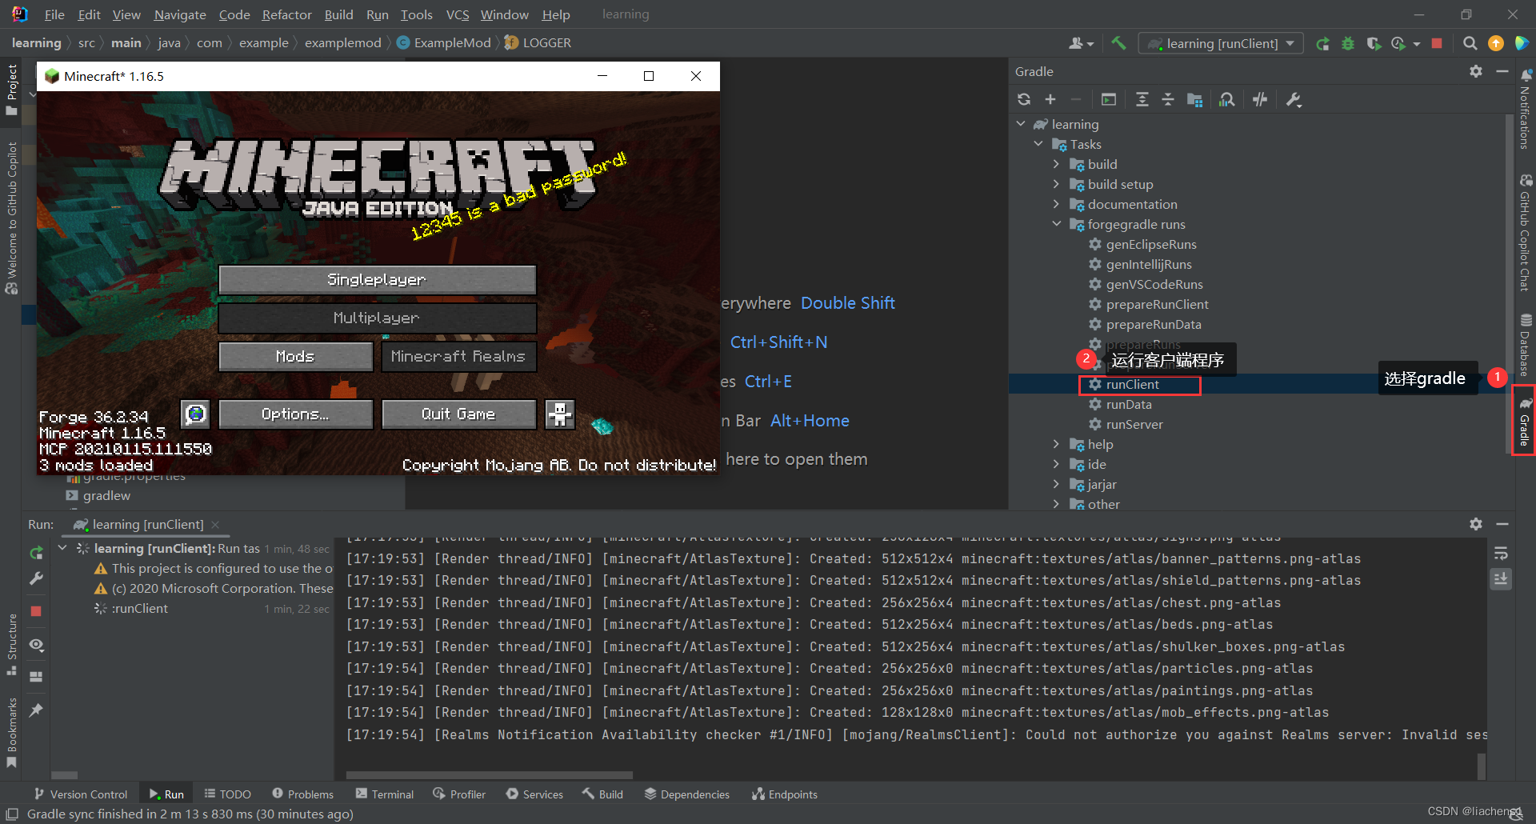The height and width of the screenshot is (824, 1536).
Task: Open run configuration learning [runClient] dropdown
Action: coord(1221,43)
